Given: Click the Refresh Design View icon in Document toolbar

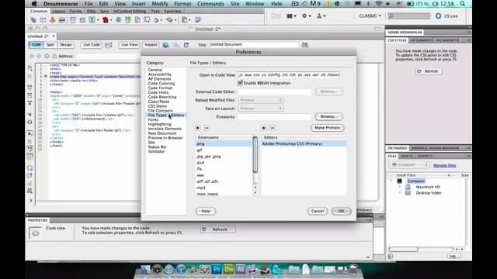Looking at the screenshot, I should pos(186,45).
